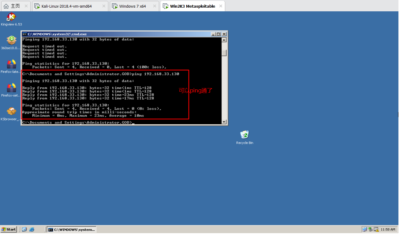399x235 pixels.
Task: Select the KSbrowser desktop icon
Action: click(11, 112)
